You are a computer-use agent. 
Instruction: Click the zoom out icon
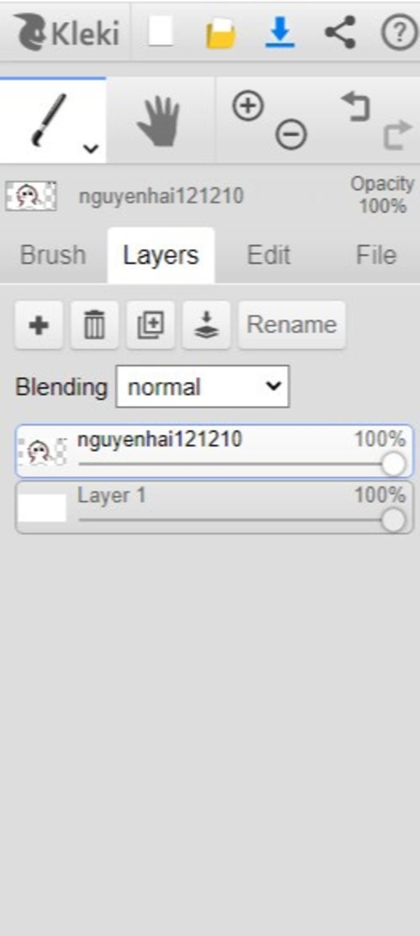291,134
